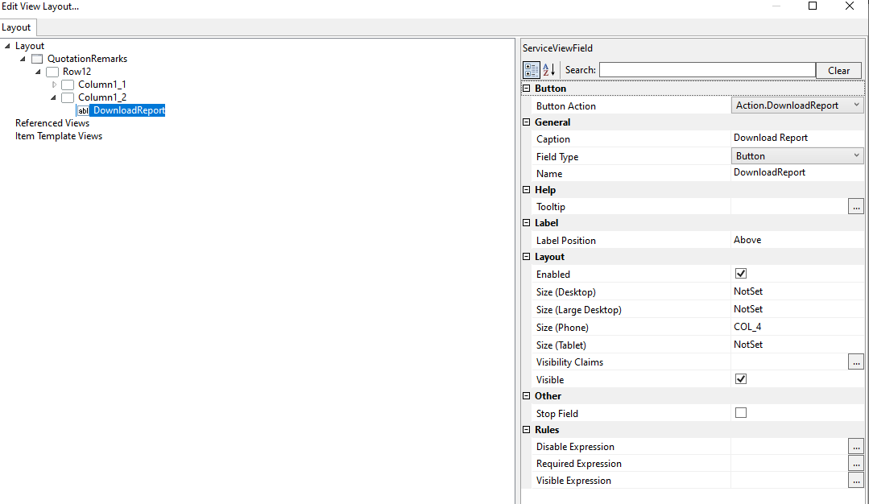Collapse the Row12 tree node

[x=38, y=72]
